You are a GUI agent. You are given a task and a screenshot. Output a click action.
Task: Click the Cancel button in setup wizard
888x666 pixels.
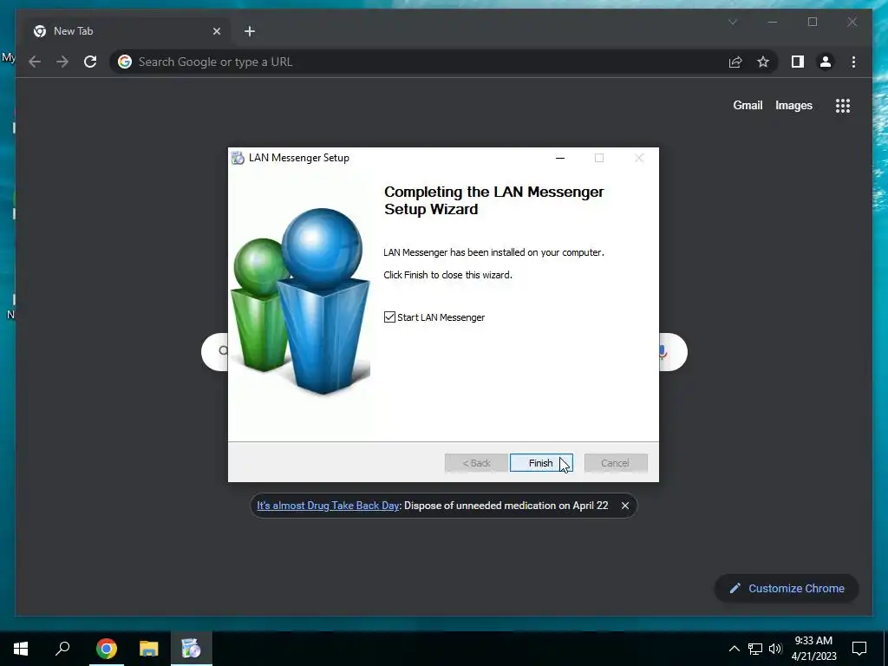pos(616,463)
